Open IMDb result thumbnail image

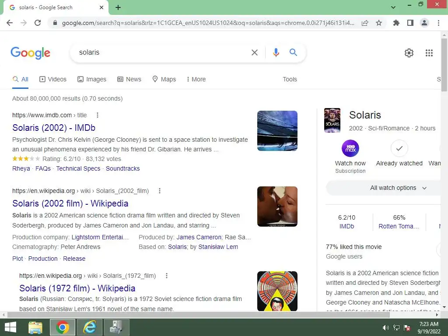coord(277,131)
